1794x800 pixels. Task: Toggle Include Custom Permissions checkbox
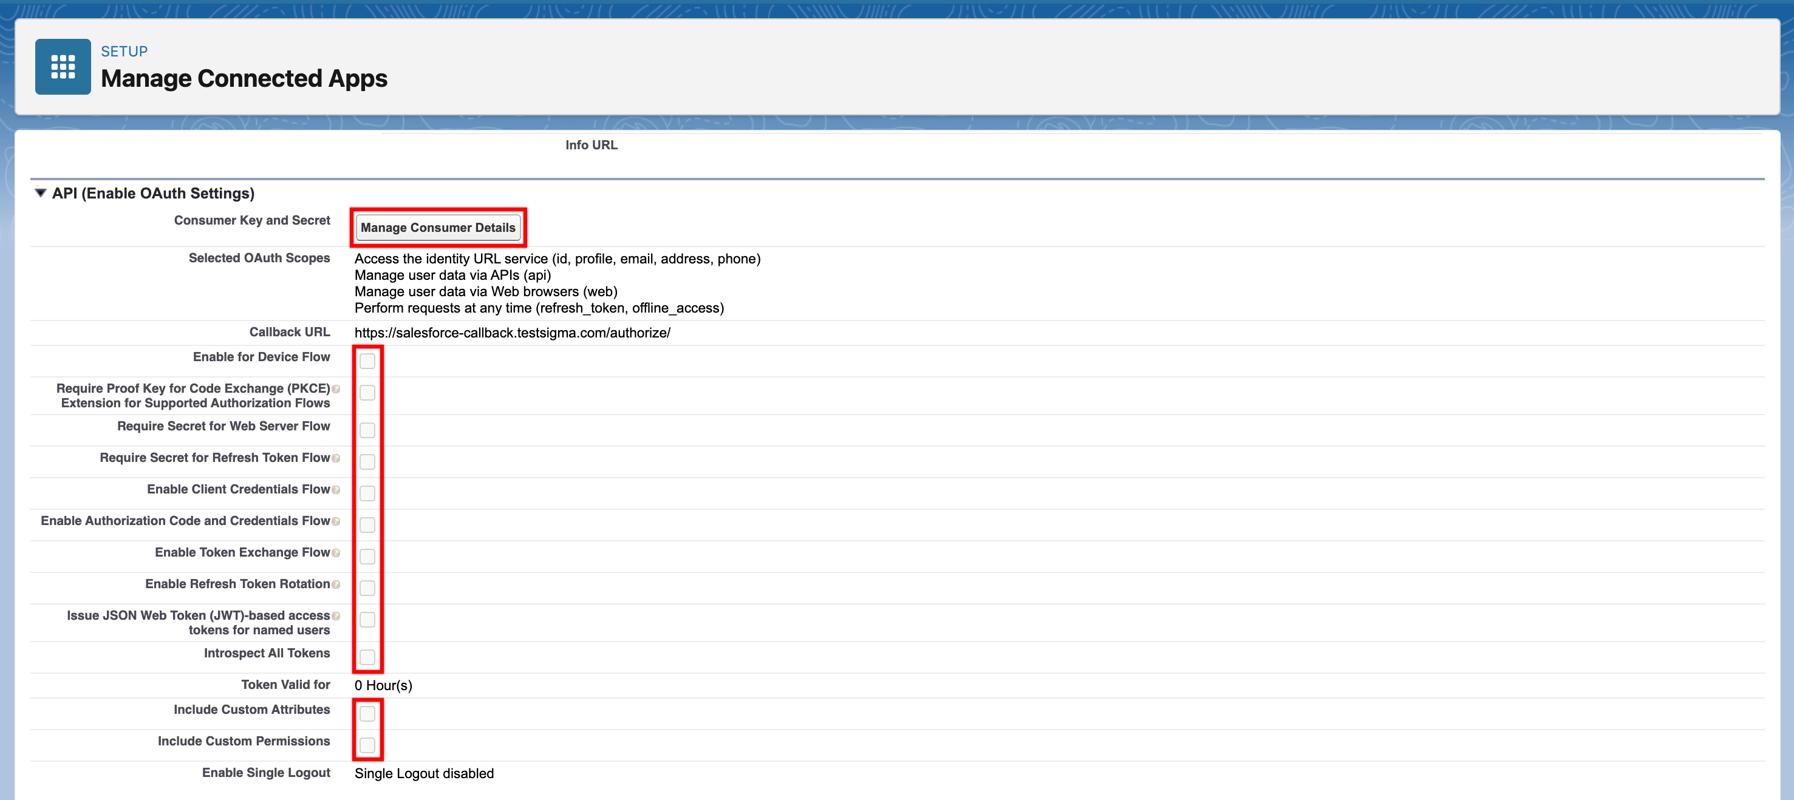pyautogui.click(x=367, y=745)
